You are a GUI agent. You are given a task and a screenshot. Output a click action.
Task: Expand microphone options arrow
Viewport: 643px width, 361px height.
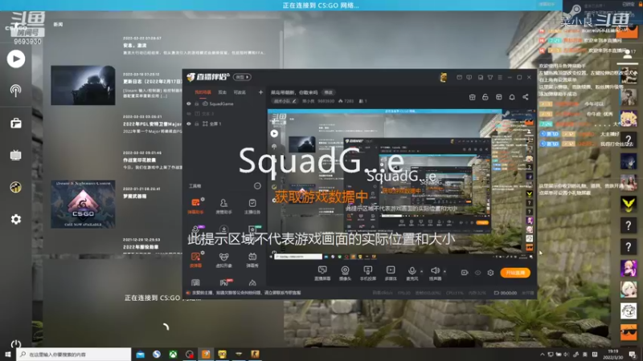pyautogui.click(x=421, y=271)
